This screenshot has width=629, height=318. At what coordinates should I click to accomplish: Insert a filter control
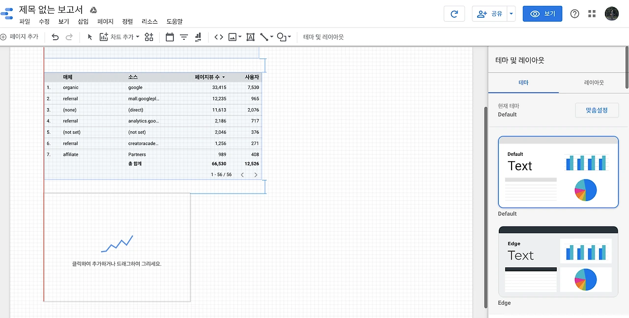184,37
